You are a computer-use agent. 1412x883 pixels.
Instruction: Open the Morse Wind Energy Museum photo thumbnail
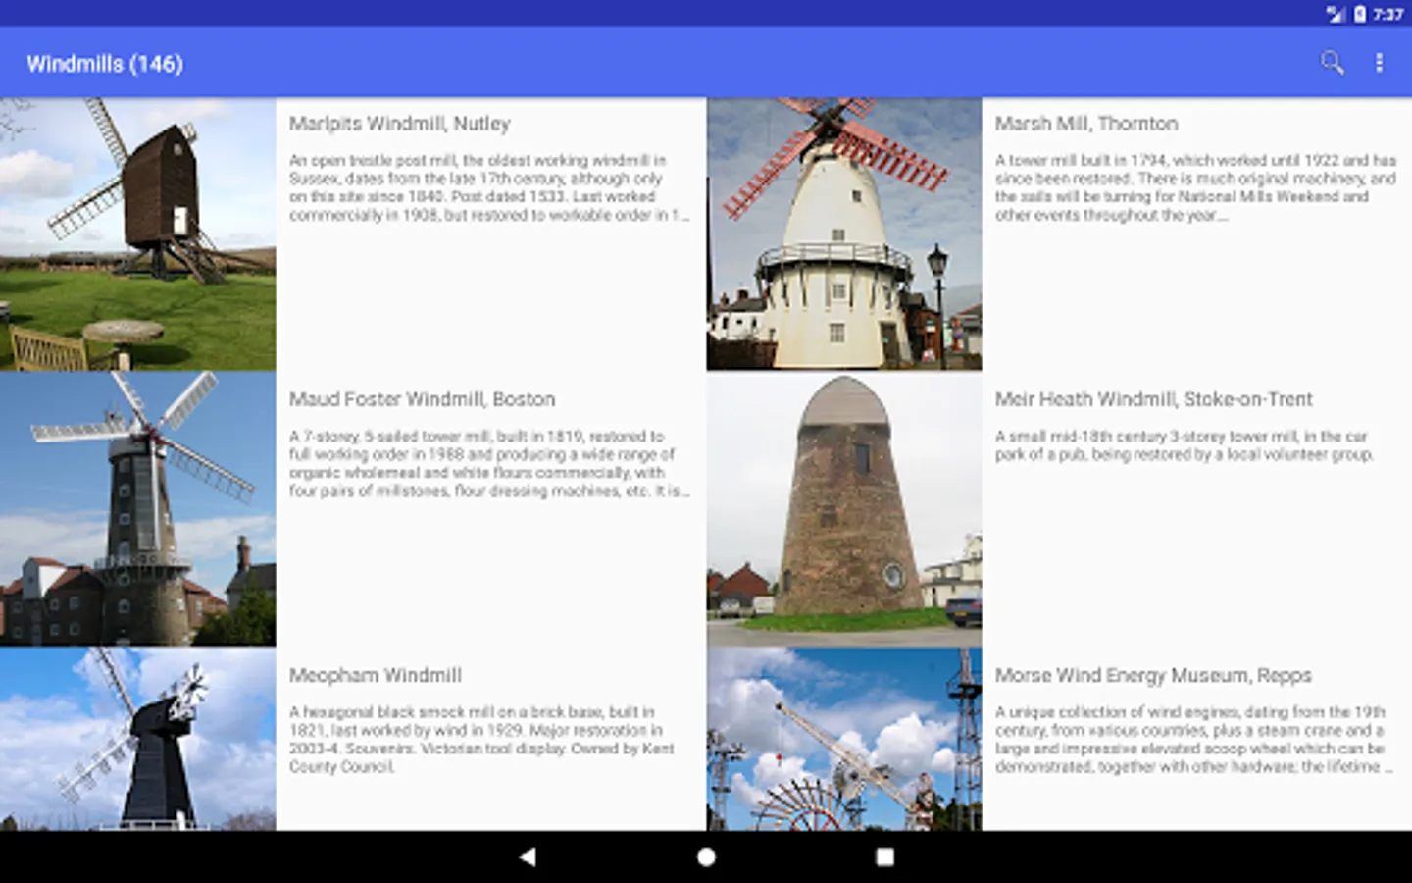(844, 739)
